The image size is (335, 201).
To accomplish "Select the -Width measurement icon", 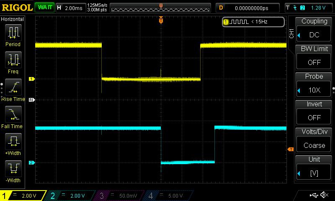I will [x=13, y=168].
